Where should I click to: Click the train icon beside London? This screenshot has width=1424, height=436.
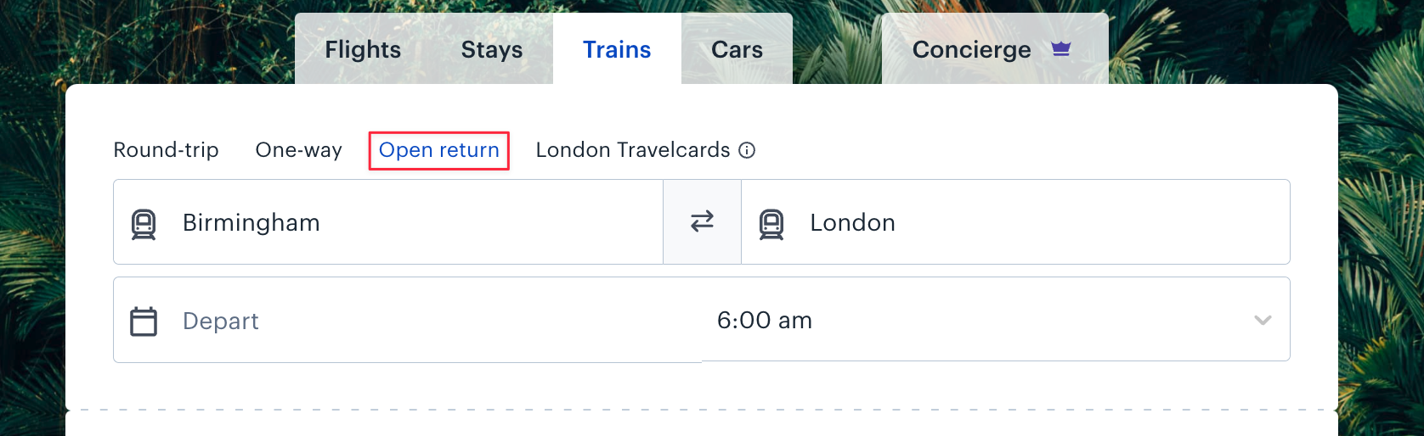tap(771, 224)
